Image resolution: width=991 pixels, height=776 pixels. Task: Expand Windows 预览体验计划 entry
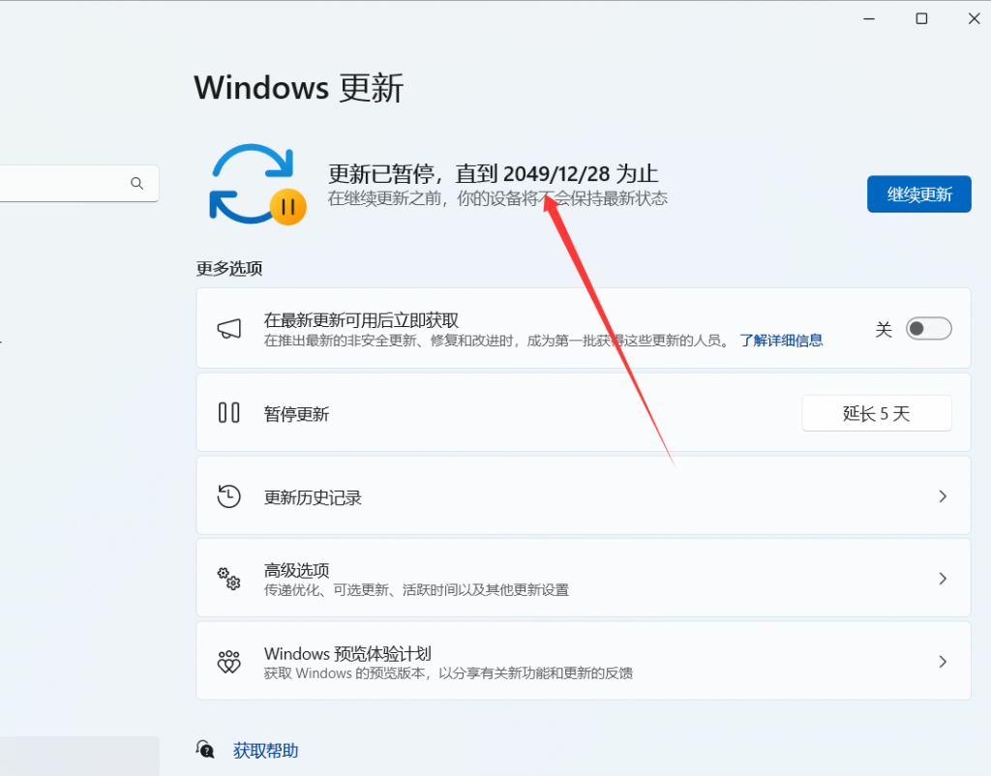[942, 661]
